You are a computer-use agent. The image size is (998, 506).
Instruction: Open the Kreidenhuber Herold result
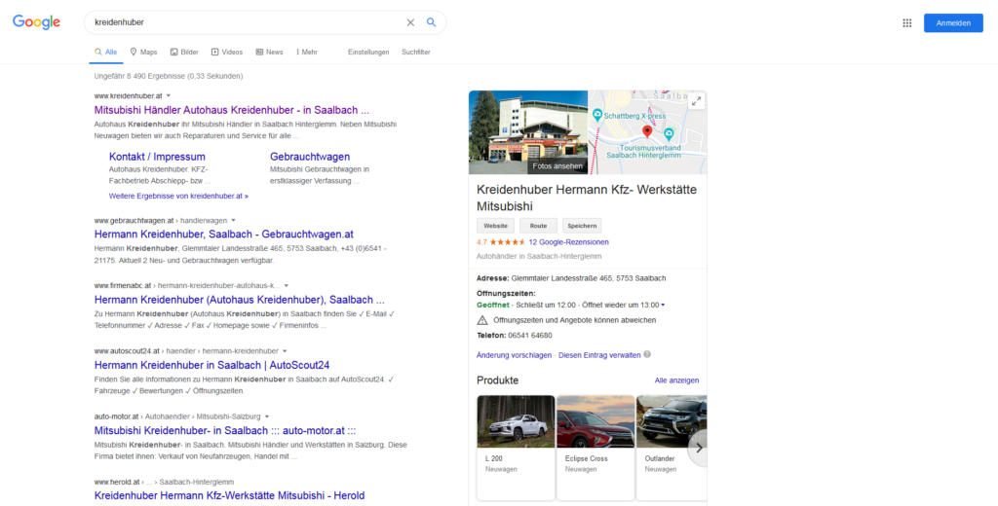(x=230, y=496)
